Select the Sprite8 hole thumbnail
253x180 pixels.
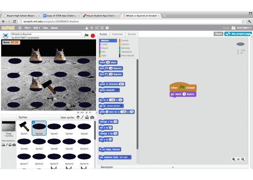54,143
